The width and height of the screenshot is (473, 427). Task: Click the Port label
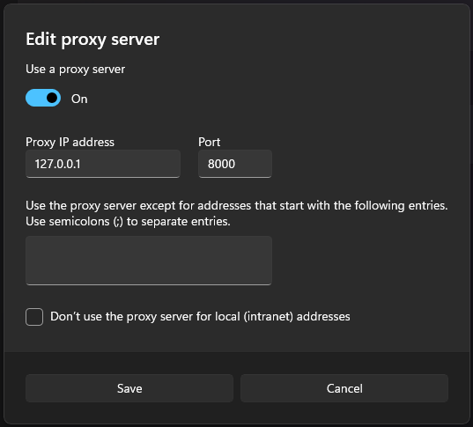click(x=210, y=143)
